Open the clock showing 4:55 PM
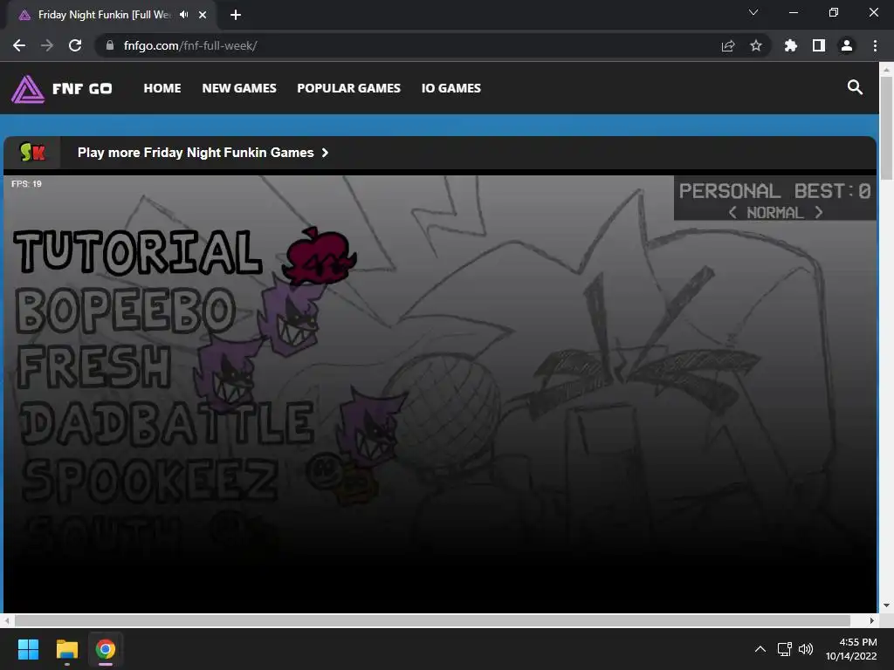Image resolution: width=894 pixels, height=670 pixels. (852, 649)
